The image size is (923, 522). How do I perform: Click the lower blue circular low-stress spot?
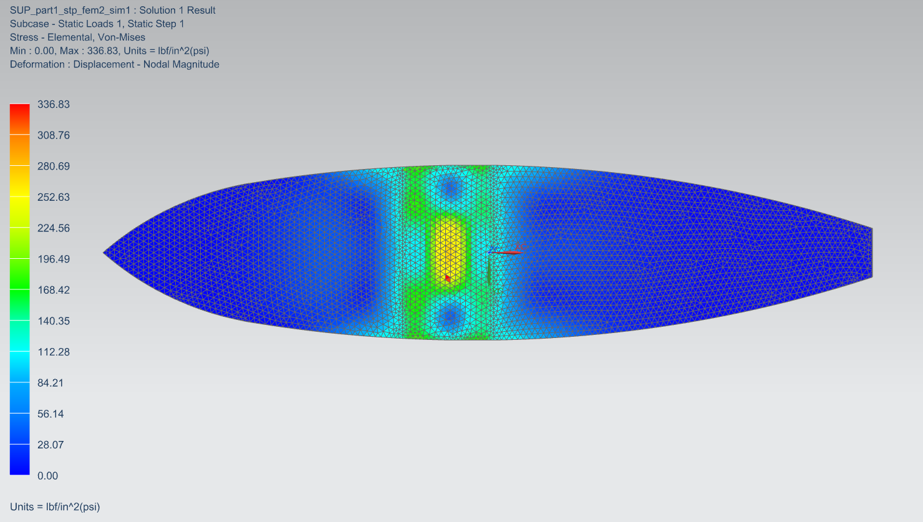pyautogui.click(x=449, y=317)
